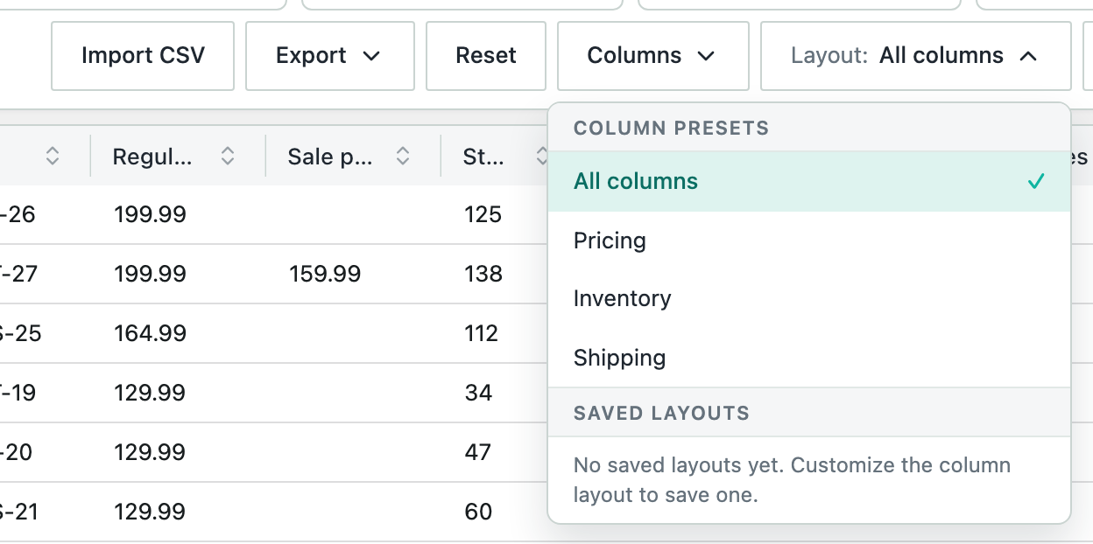The height and width of the screenshot is (544, 1093).
Task: Click the stock cell 60
Action: (478, 512)
